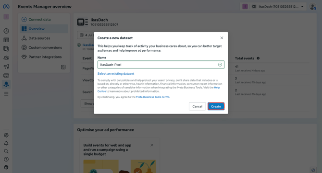Image resolution: width=322 pixels, height=173 pixels.
Task: Click the Meta logo icon
Action: (6, 7)
